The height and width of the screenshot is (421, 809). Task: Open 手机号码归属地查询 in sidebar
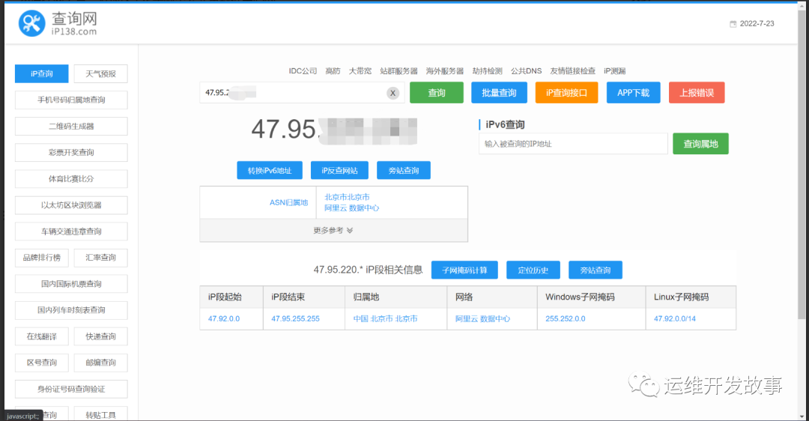click(x=71, y=100)
